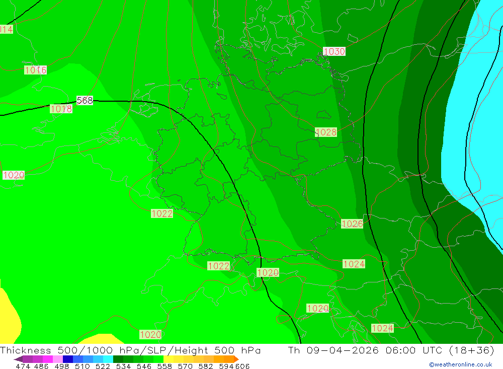Click the 594 legend value
This screenshot has height=369, width=503.
[x=226, y=366]
